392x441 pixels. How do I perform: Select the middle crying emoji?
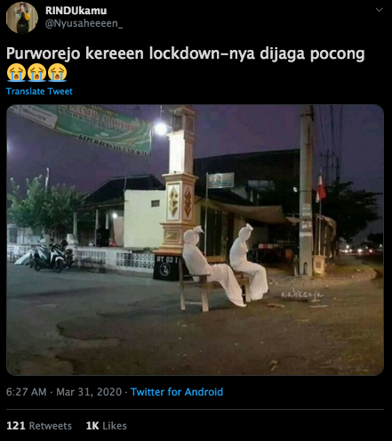click(36, 72)
